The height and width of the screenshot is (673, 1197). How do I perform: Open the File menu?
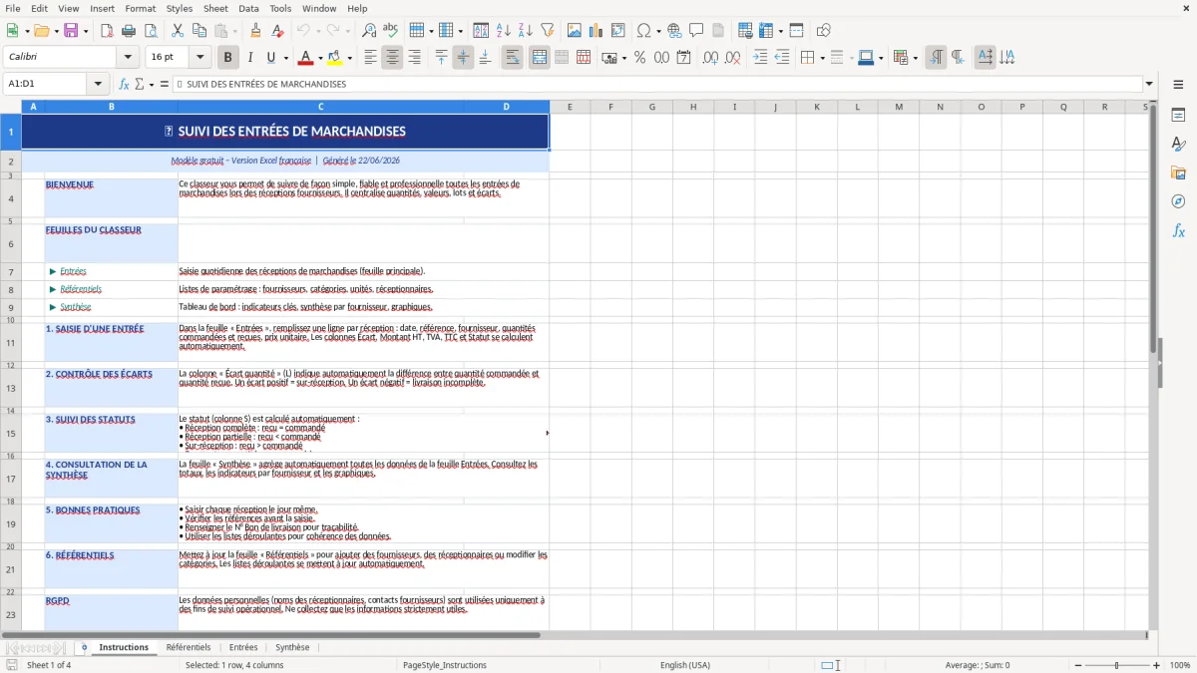(12, 8)
